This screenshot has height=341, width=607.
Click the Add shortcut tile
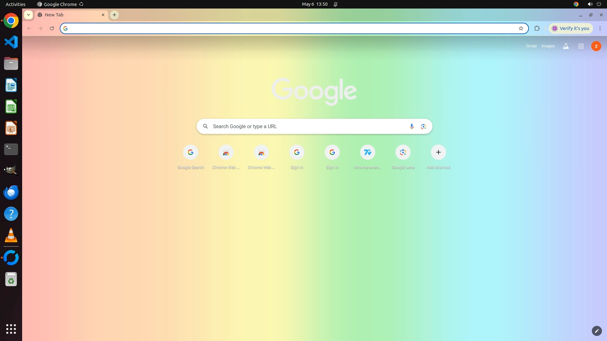(438, 153)
